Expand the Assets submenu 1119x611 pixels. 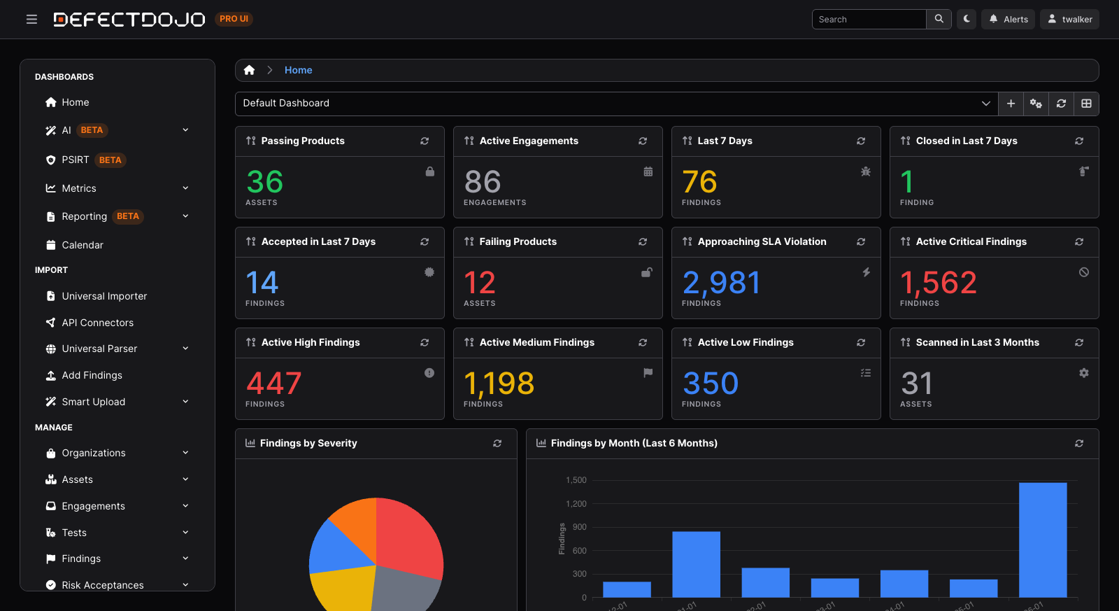tap(117, 479)
